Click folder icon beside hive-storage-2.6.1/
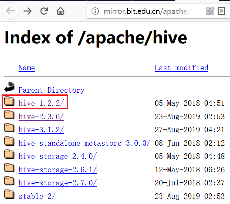 (x=9, y=167)
